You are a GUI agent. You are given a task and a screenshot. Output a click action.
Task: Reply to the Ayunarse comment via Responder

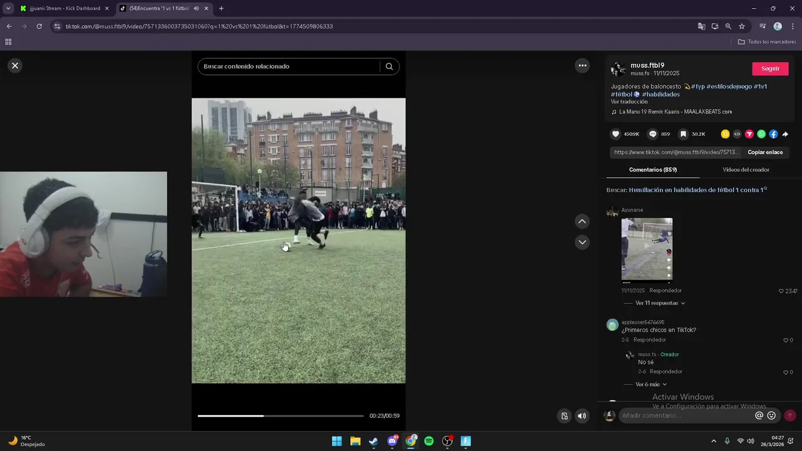pyautogui.click(x=665, y=291)
